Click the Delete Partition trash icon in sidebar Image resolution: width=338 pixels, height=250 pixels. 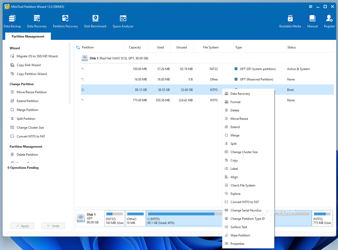[12, 155]
